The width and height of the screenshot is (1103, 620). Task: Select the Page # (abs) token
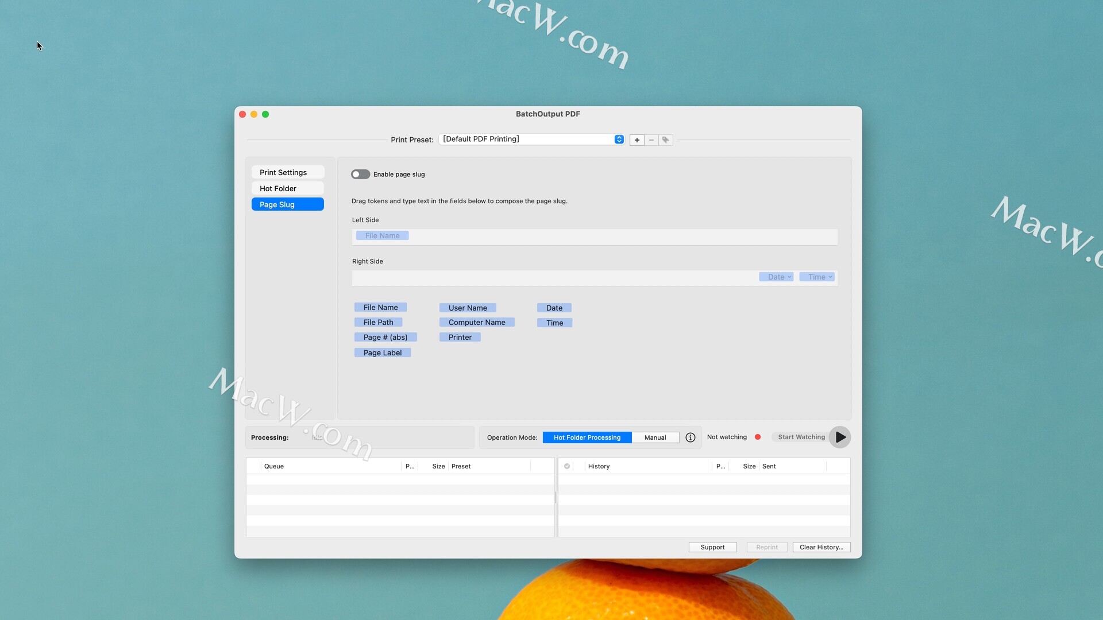pos(385,338)
